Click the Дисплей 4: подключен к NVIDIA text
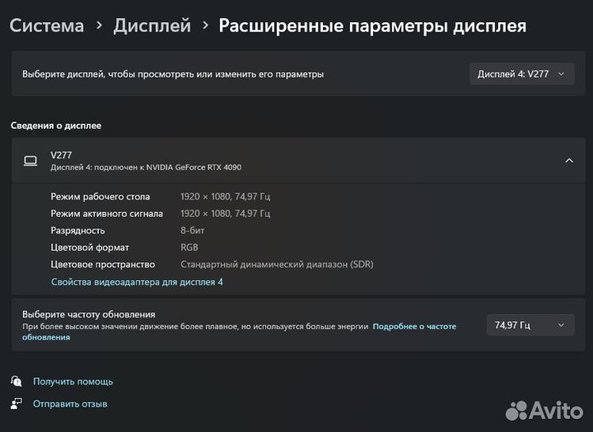Screen dimensions: 593x432 (x=146, y=167)
